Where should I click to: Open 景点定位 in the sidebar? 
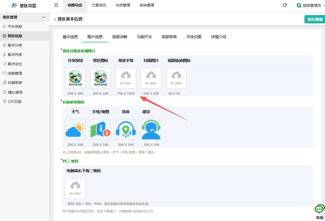tap(25, 64)
